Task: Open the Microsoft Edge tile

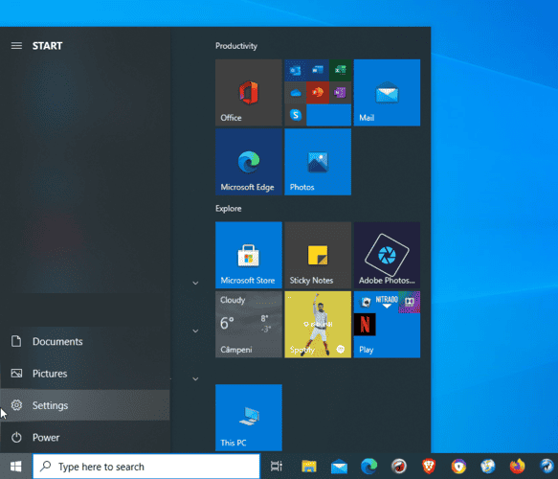Action: coord(249,162)
